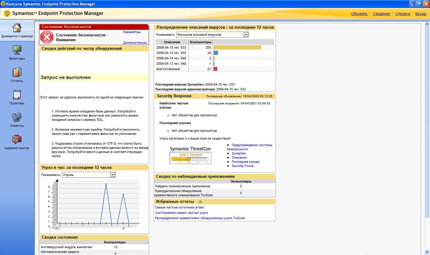Open the Справка help link
Screen dimensions: 430x255
(x=403, y=14)
